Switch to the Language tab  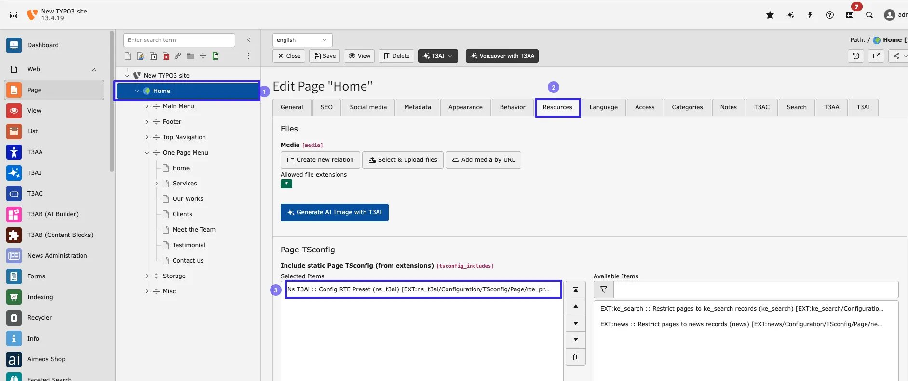click(603, 107)
